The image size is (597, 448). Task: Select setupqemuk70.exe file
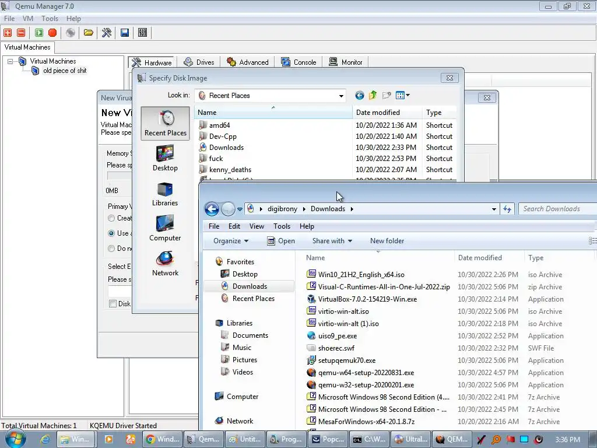click(x=346, y=360)
